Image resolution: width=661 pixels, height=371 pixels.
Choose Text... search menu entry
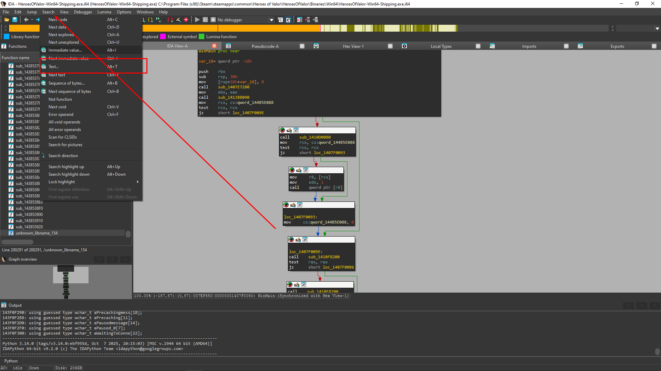[91, 67]
